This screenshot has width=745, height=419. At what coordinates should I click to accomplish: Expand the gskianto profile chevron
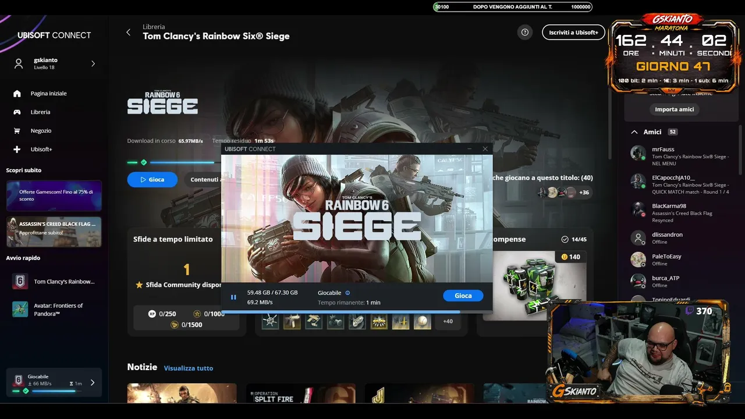click(93, 63)
